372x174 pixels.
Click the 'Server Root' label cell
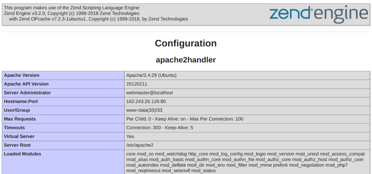(63, 145)
